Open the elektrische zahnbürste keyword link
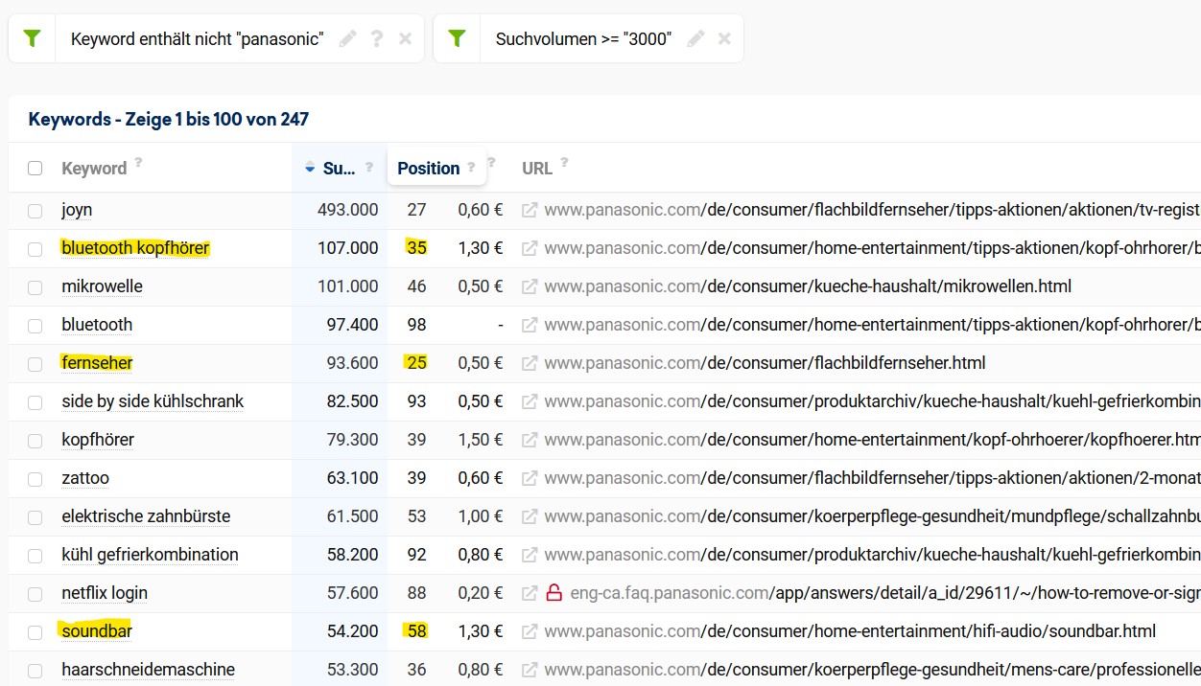The width and height of the screenshot is (1201, 686). tap(146, 516)
